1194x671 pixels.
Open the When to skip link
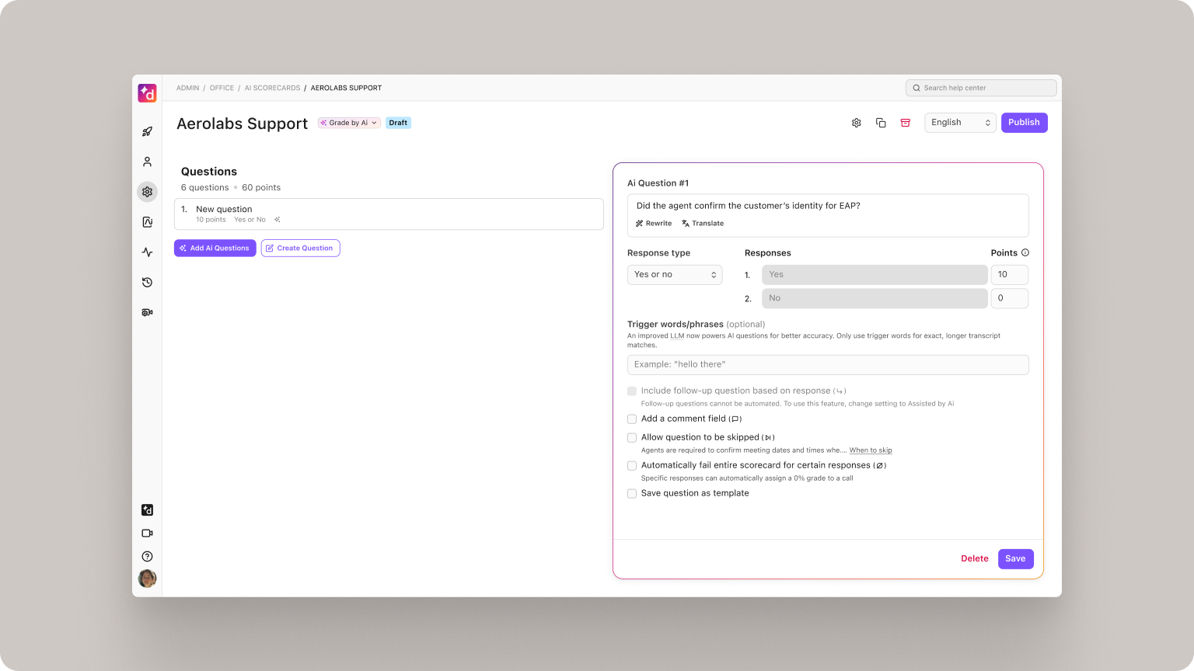pyautogui.click(x=871, y=450)
